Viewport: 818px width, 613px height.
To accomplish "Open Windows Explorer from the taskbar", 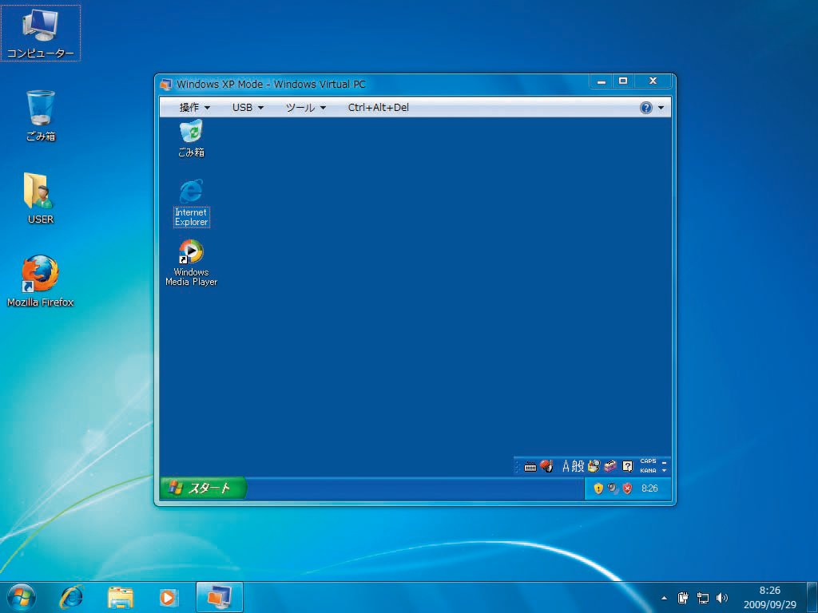I will coord(120,597).
